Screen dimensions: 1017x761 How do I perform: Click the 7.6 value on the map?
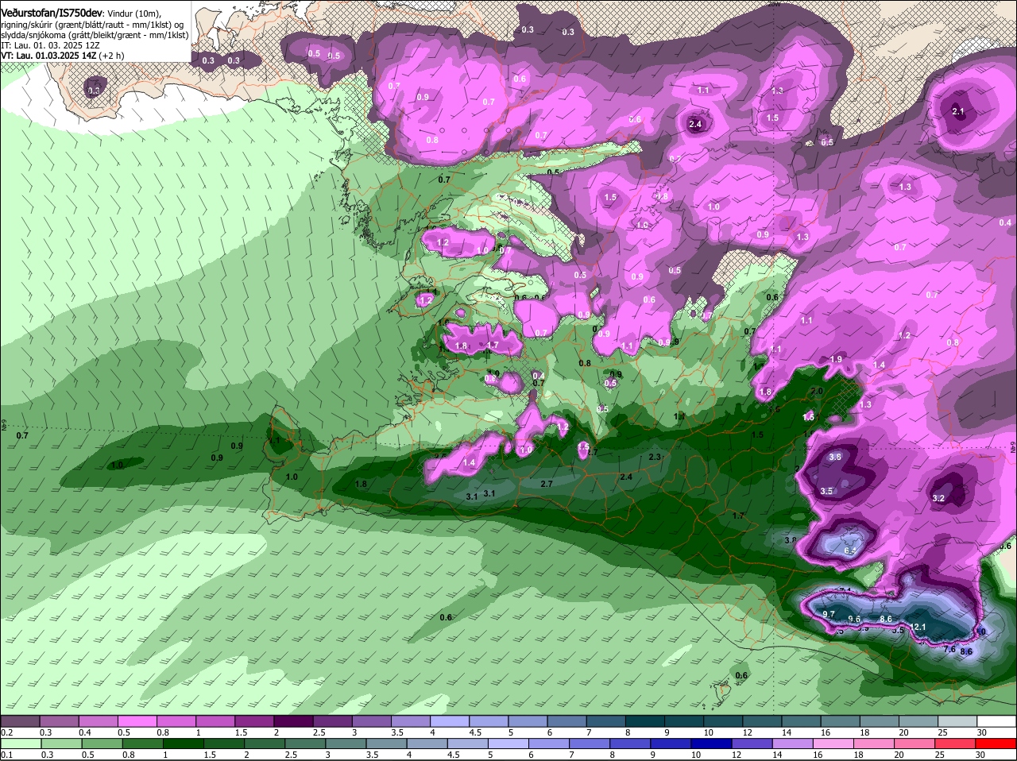pyautogui.click(x=949, y=649)
